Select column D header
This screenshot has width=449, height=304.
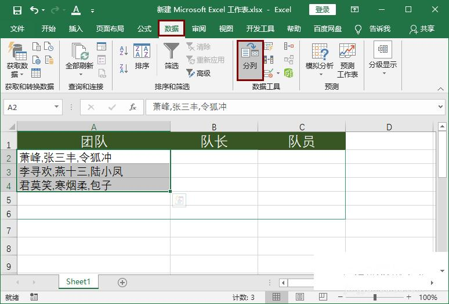point(389,127)
